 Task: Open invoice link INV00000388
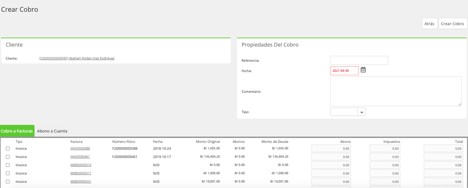(80, 148)
